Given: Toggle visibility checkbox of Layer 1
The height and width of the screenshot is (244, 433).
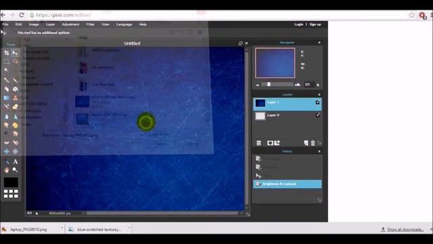Looking at the screenshot, I should (x=317, y=102).
